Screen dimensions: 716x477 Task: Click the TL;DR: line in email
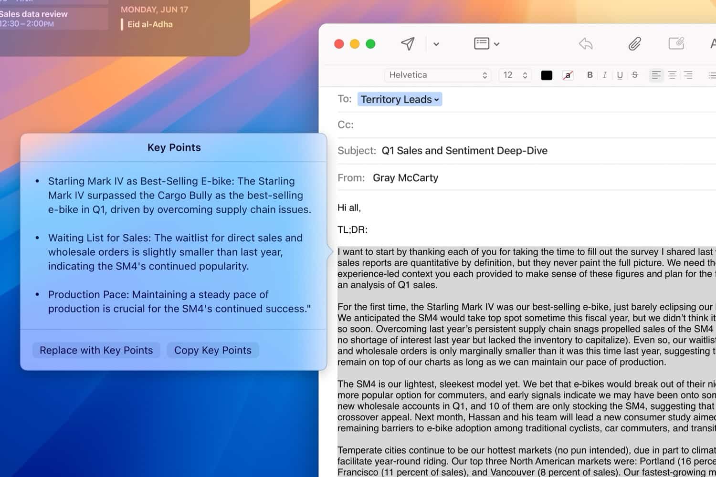(x=352, y=230)
